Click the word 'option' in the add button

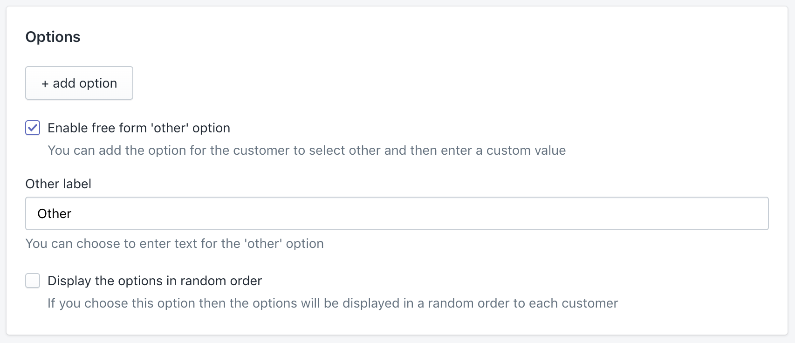(98, 83)
